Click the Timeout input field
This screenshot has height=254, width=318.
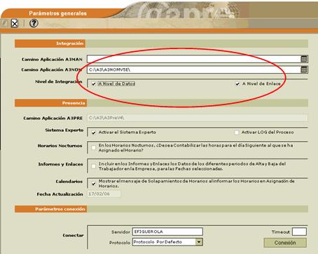[299, 232]
